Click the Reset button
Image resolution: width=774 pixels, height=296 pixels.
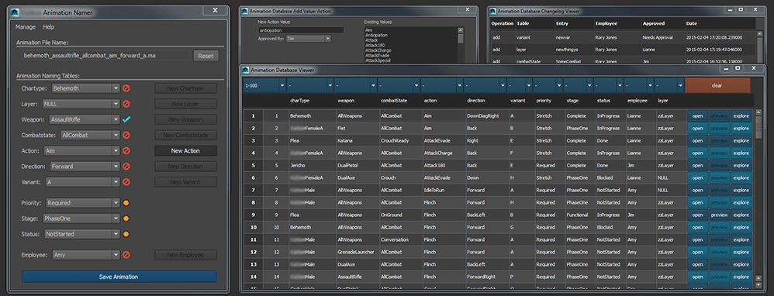[206, 56]
